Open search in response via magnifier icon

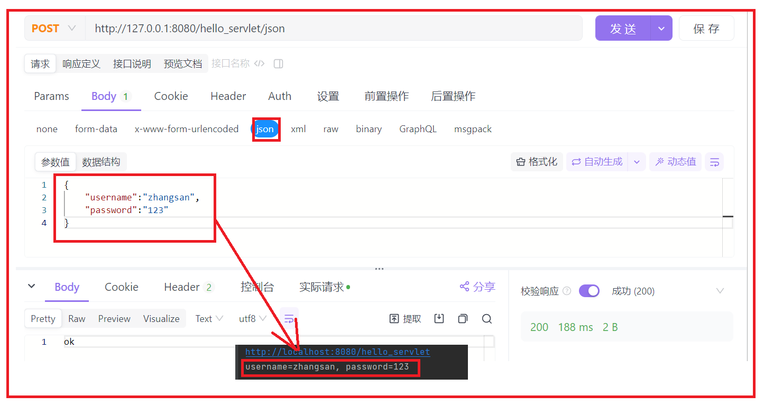[x=487, y=318]
